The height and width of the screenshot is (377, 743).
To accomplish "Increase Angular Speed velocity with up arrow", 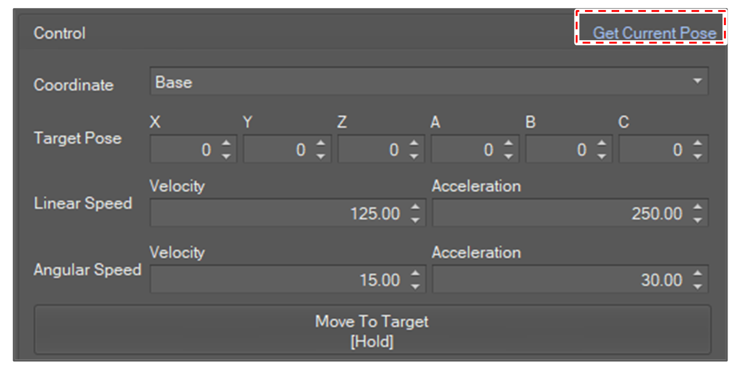I will point(415,273).
